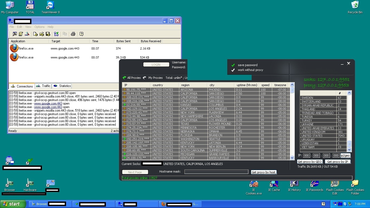
Task: Sort by the Bytes Received column header
Action: 151,41
